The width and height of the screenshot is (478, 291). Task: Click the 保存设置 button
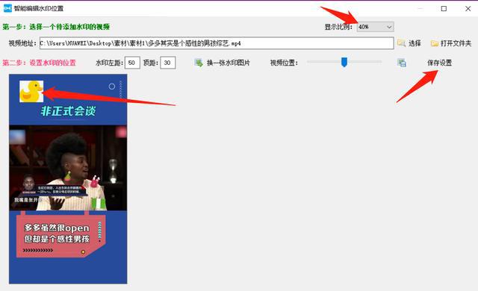coord(439,63)
